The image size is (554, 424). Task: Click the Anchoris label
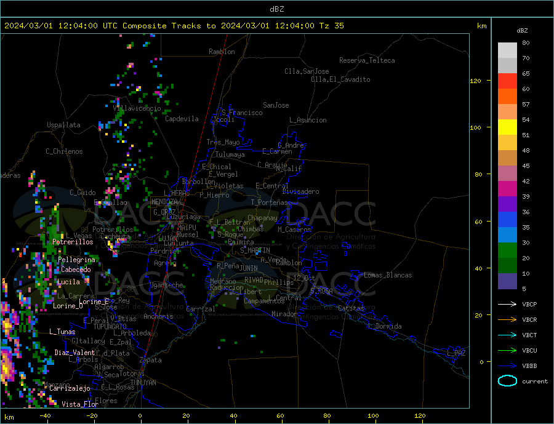(158, 316)
